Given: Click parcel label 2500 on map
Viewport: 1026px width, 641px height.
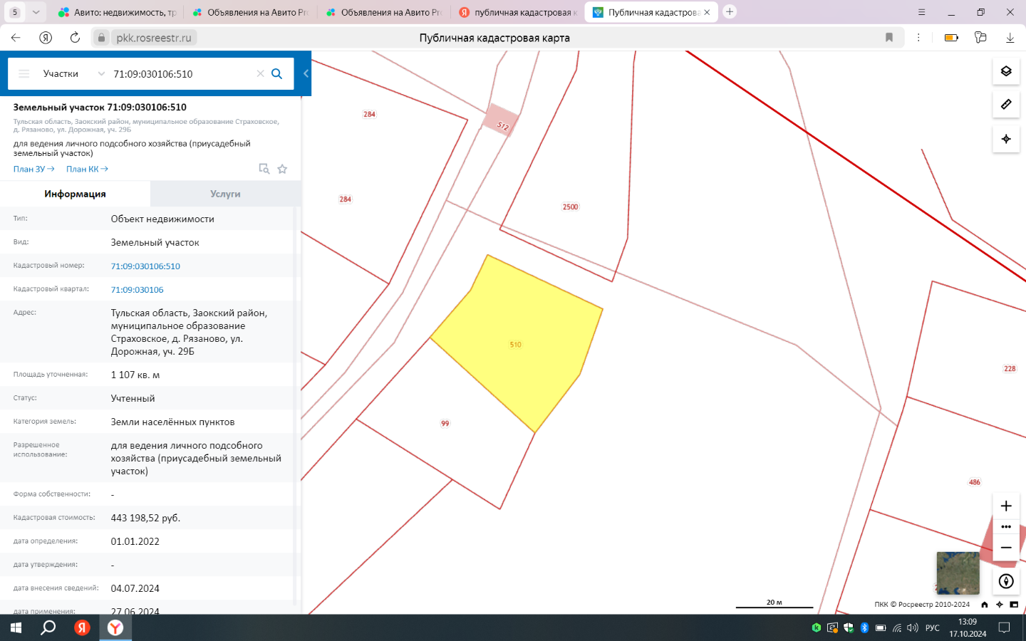Looking at the screenshot, I should point(571,207).
